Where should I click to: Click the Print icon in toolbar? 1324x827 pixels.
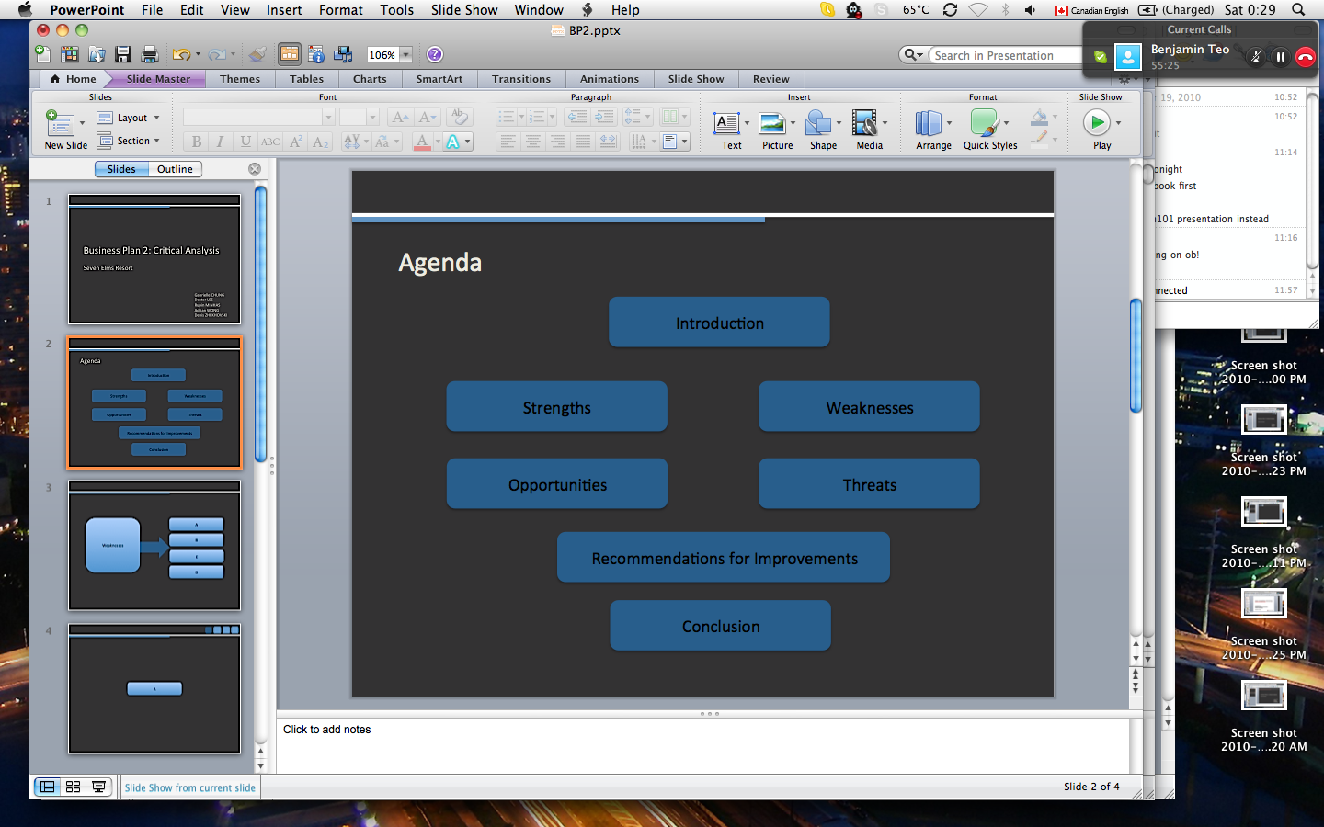150,55
